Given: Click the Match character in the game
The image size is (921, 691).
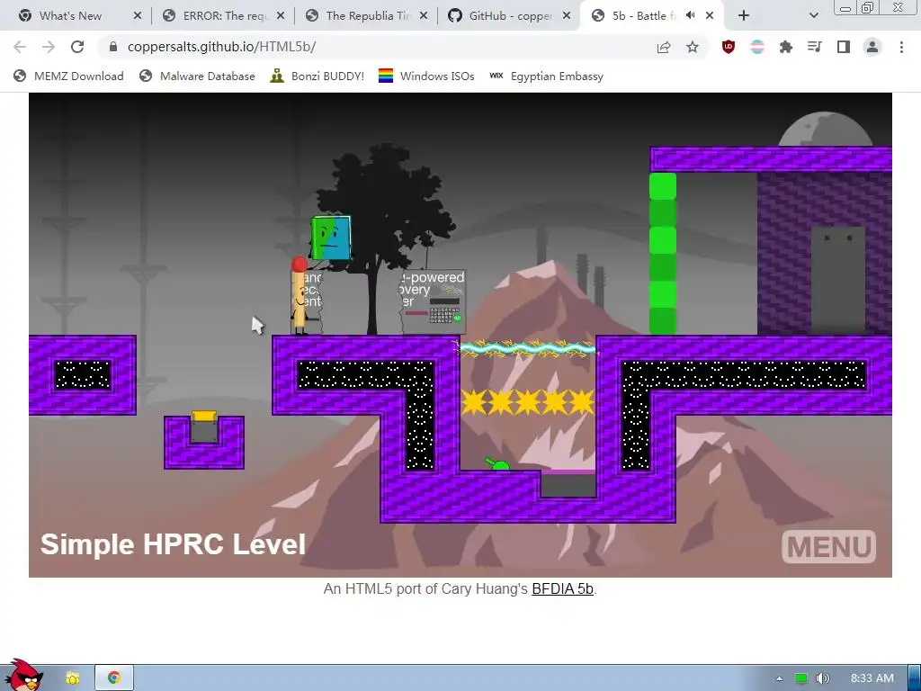Looking at the screenshot, I should click(299, 295).
